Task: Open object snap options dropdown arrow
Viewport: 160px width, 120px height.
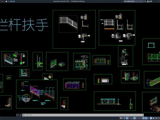Action: 148,118
